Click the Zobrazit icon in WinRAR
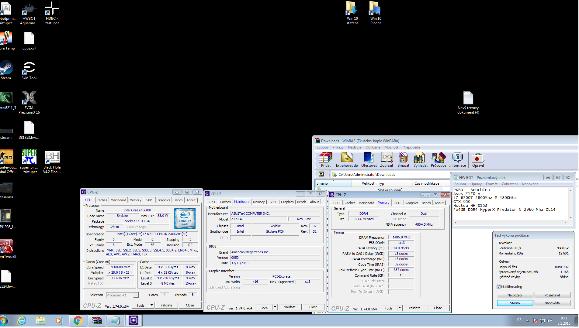579x328 pixels. point(387,160)
